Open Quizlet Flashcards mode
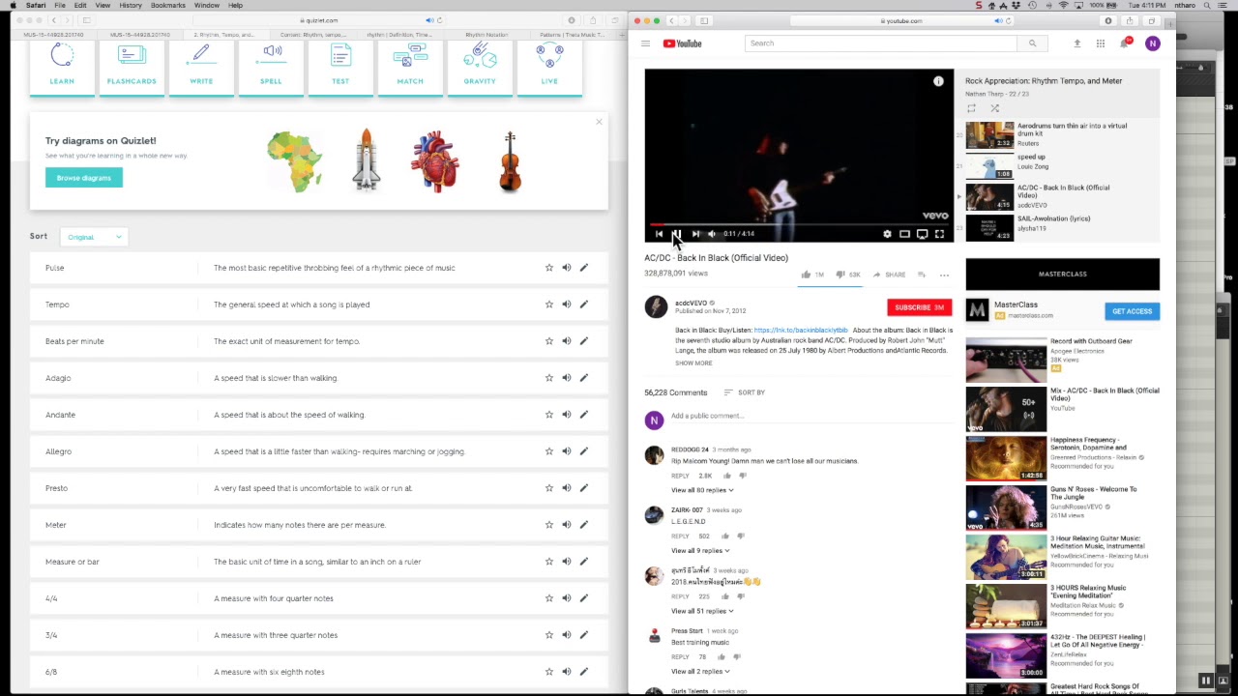This screenshot has width=1238, height=696. click(x=132, y=68)
